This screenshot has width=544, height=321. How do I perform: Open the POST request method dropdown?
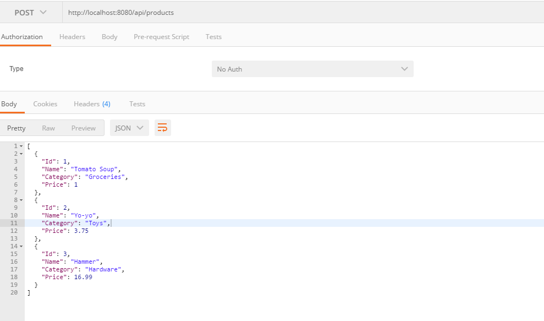30,12
